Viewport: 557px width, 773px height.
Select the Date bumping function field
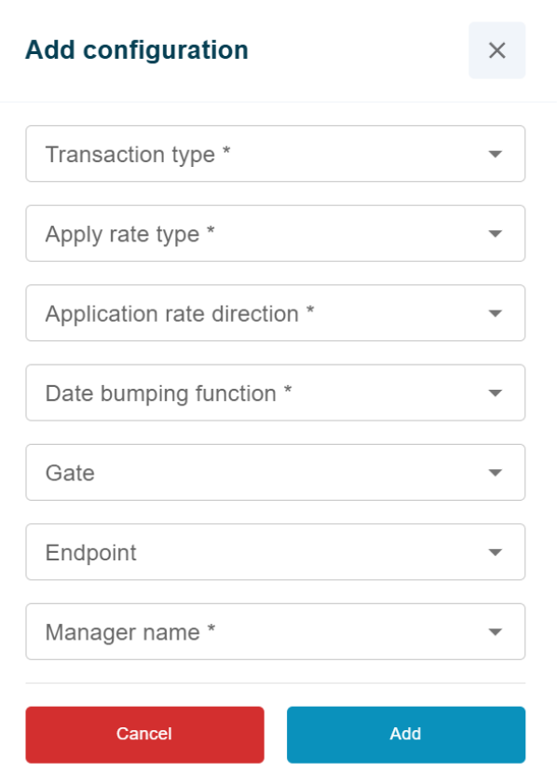(276, 393)
